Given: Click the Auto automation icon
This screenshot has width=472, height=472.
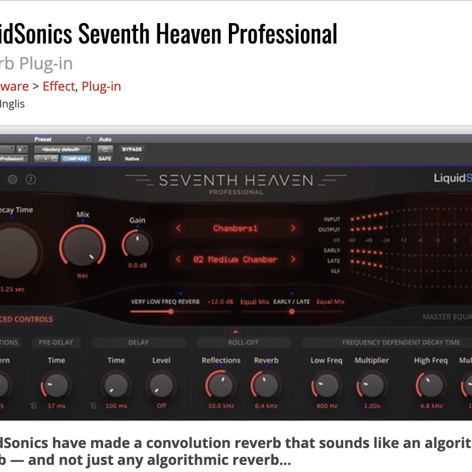Looking at the screenshot, I should [105, 149].
